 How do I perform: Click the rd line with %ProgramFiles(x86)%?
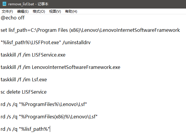[49, 117]
